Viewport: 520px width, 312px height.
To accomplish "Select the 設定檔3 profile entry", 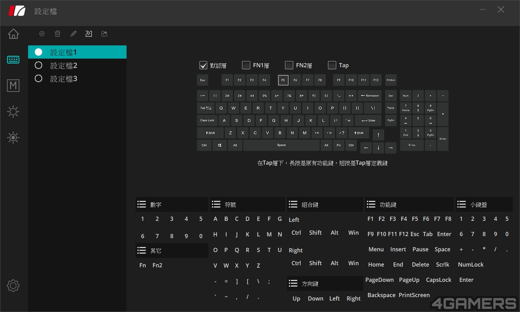I will coord(63,79).
